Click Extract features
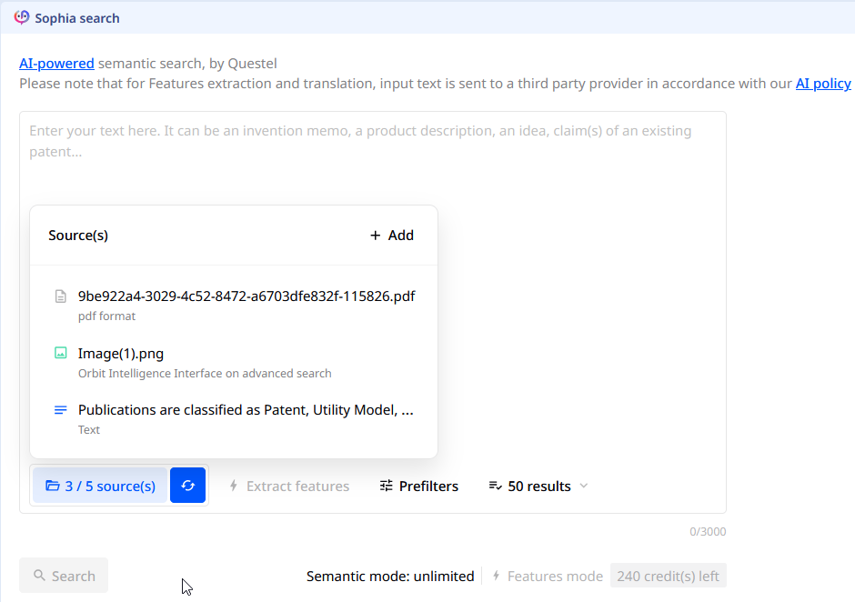The image size is (855, 602). click(x=289, y=486)
